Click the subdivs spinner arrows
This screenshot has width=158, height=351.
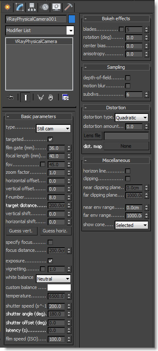coord(146,94)
